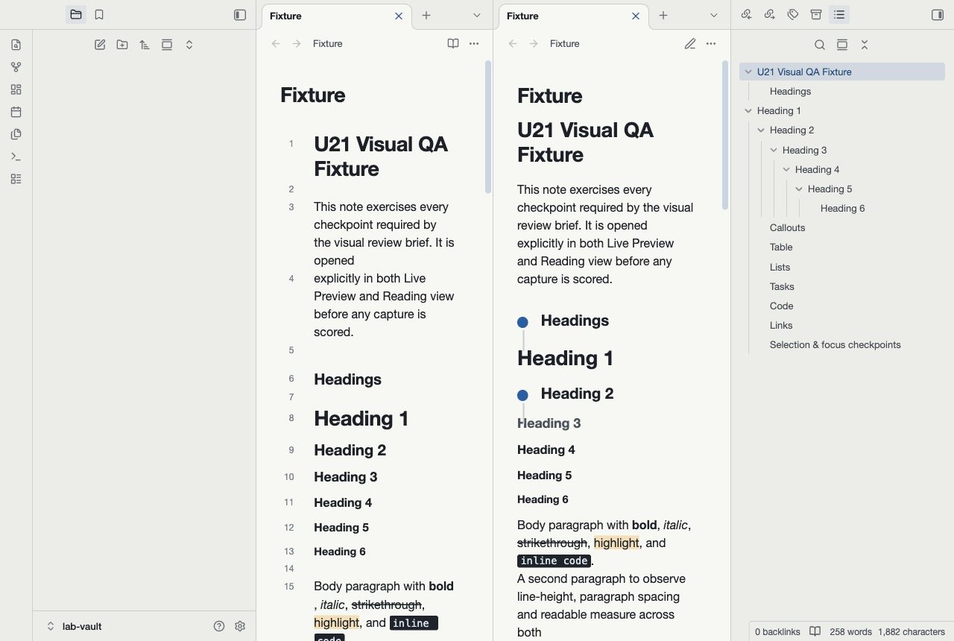Open the tags panel in right sidebar

[x=793, y=15]
